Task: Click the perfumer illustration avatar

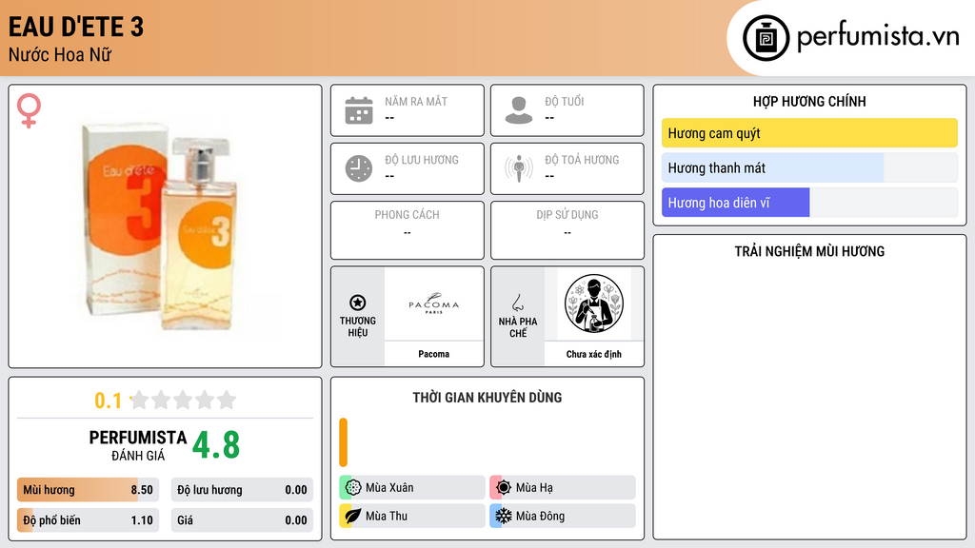Action: pyautogui.click(x=594, y=303)
